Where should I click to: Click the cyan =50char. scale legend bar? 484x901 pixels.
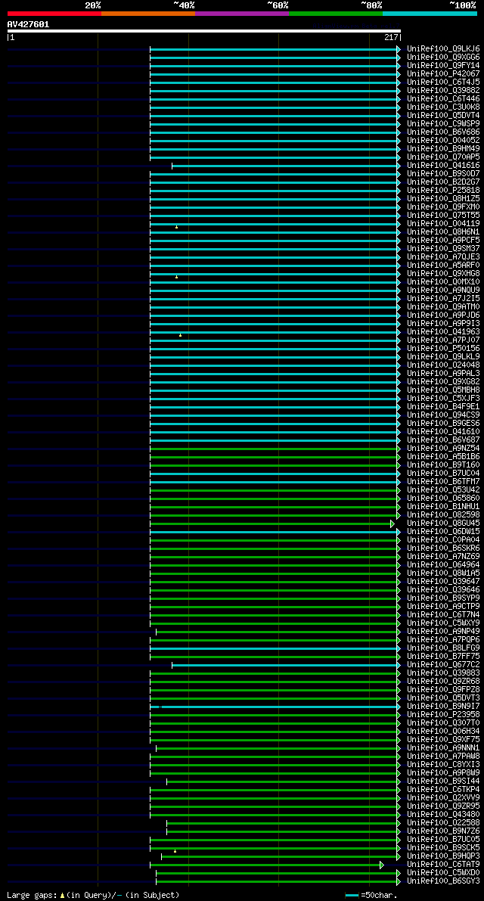(352, 895)
